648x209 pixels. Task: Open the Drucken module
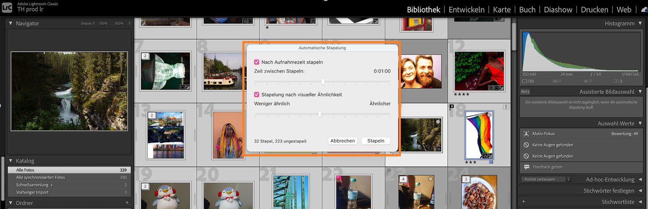pos(594,9)
